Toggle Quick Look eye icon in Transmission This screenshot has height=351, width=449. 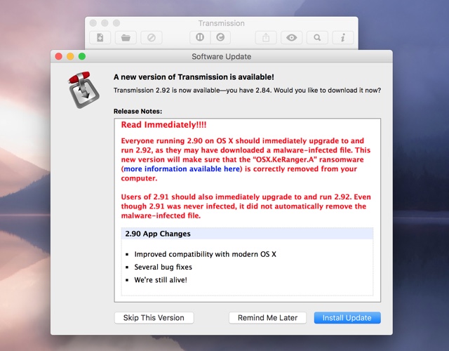coord(292,37)
